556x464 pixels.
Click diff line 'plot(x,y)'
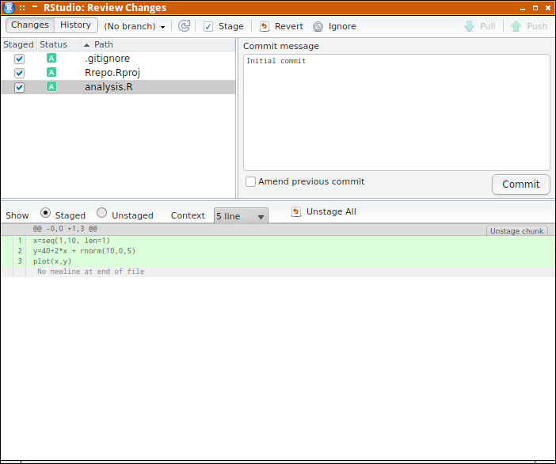(x=52, y=261)
